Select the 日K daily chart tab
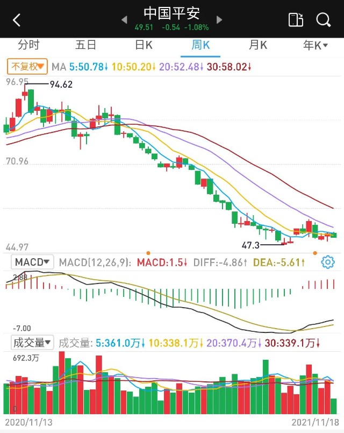This screenshot has height=433, width=344. pyautogui.click(x=144, y=45)
